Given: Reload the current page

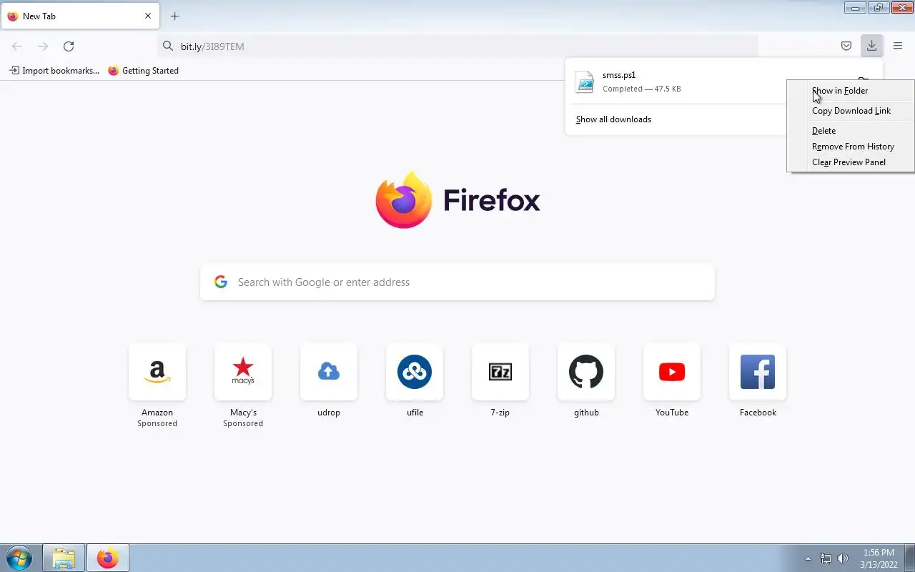Looking at the screenshot, I should pos(69,46).
